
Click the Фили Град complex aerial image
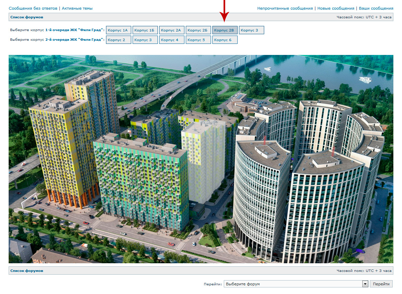[x=201, y=159]
